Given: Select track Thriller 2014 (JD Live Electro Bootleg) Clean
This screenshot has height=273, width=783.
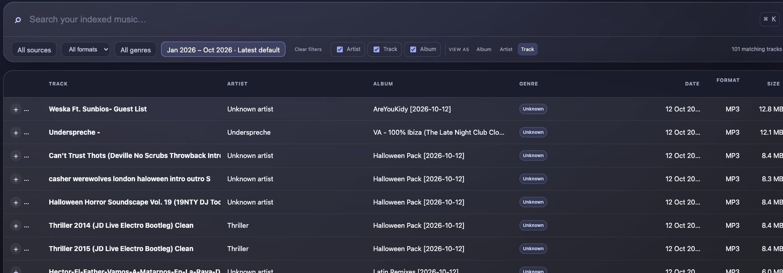Looking at the screenshot, I should pos(121,225).
